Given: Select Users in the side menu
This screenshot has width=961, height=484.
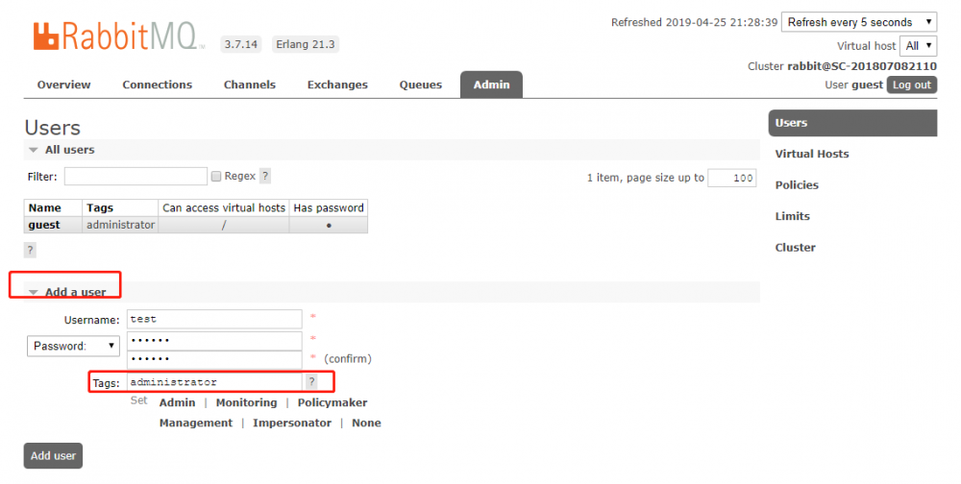Looking at the screenshot, I should pyautogui.click(x=852, y=123).
